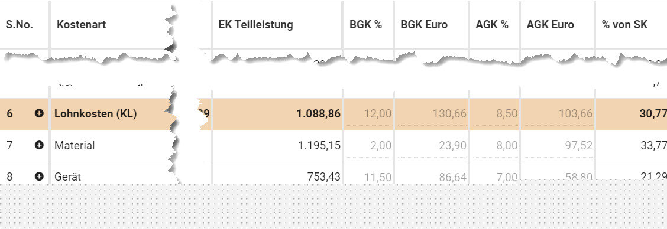Edit BGK % value 11,50 for Gerät
The image size is (667, 229).
369,176
